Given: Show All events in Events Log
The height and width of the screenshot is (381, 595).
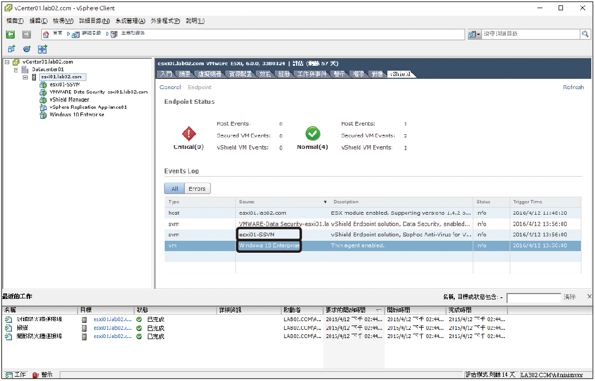Looking at the screenshot, I should pyautogui.click(x=174, y=189).
